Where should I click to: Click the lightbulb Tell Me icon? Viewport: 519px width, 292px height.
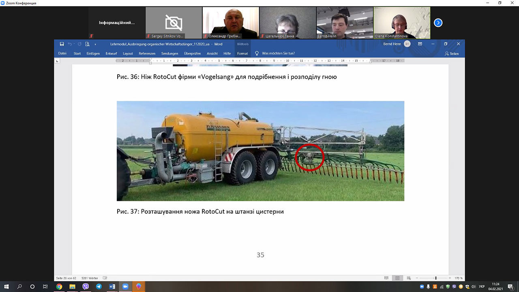tap(257, 53)
